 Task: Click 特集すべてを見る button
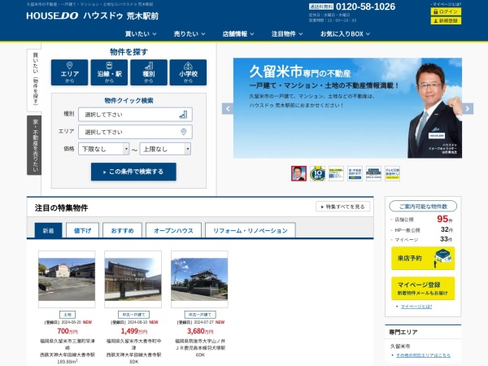(342, 207)
